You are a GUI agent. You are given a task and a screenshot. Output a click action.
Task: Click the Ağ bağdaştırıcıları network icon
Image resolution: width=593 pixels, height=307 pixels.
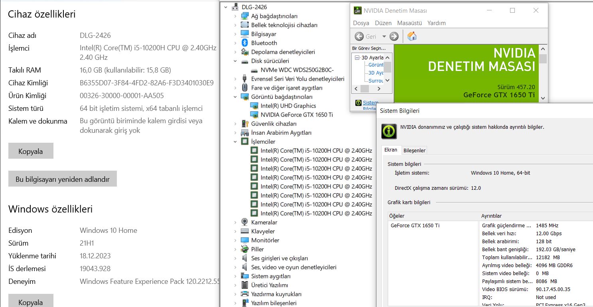pyautogui.click(x=244, y=16)
